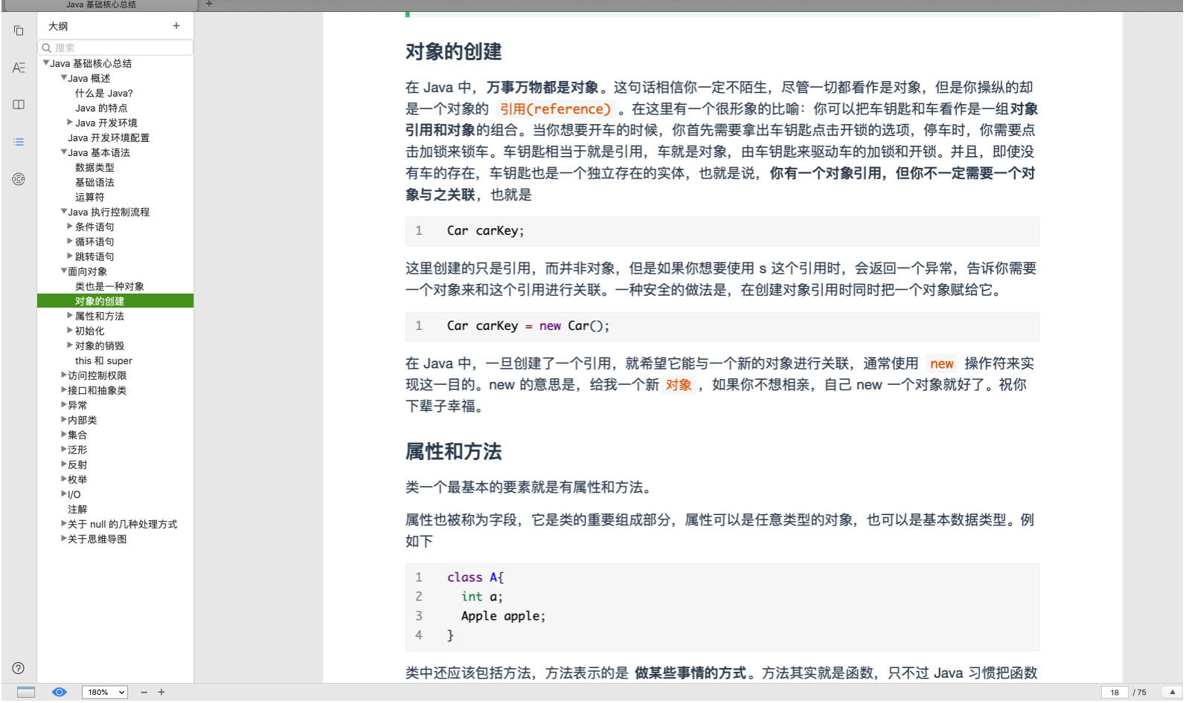The height and width of the screenshot is (703, 1189).
Task: Open the text annotations panel icon
Action: tap(19, 68)
